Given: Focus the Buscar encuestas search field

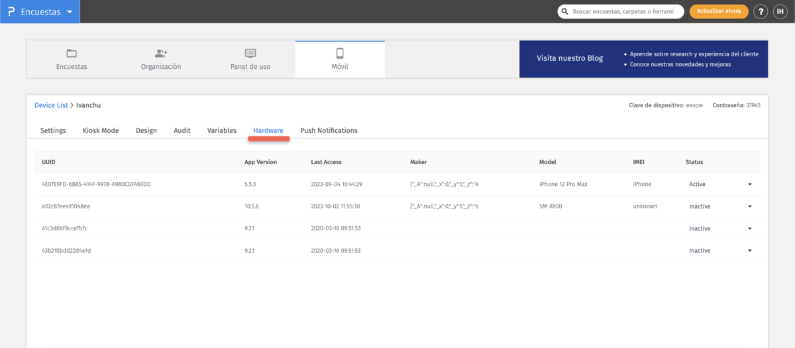Looking at the screenshot, I should 625,12.
